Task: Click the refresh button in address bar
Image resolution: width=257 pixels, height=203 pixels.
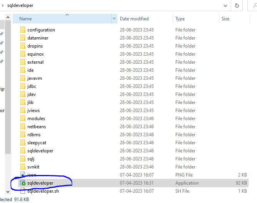Action: pyautogui.click(x=237, y=5)
